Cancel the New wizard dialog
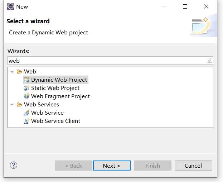This screenshot has width=223, height=182. click(x=193, y=166)
